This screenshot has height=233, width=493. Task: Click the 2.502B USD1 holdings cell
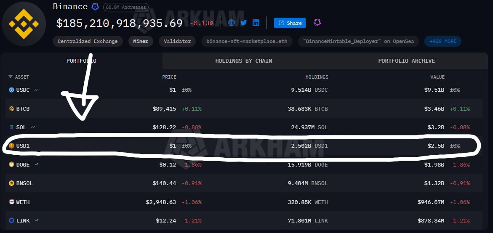[309, 146]
